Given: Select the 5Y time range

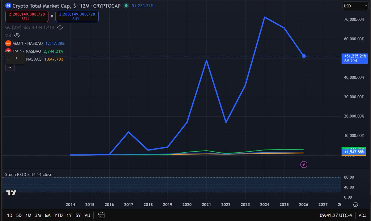Looking at the screenshot, I should (x=78, y=215).
